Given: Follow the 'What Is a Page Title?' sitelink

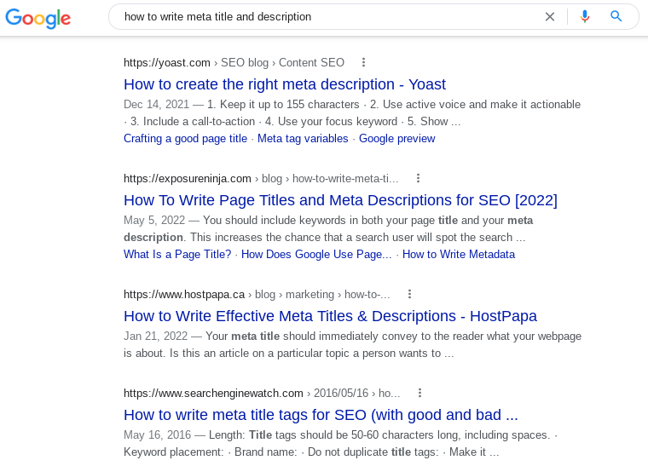Looking at the screenshot, I should 177,254.
